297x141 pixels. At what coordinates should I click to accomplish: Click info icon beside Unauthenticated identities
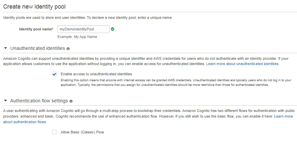(68, 49)
